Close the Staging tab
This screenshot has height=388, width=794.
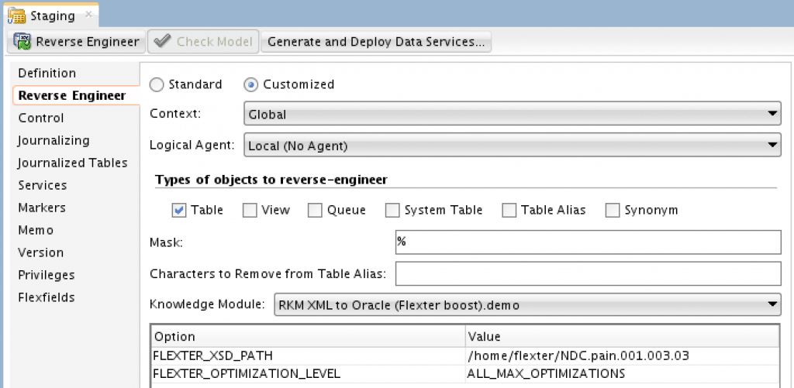tap(88, 14)
